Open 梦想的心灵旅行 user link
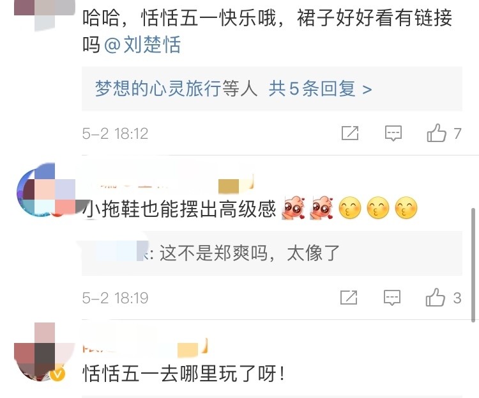The height and width of the screenshot is (398, 479). 158,89
